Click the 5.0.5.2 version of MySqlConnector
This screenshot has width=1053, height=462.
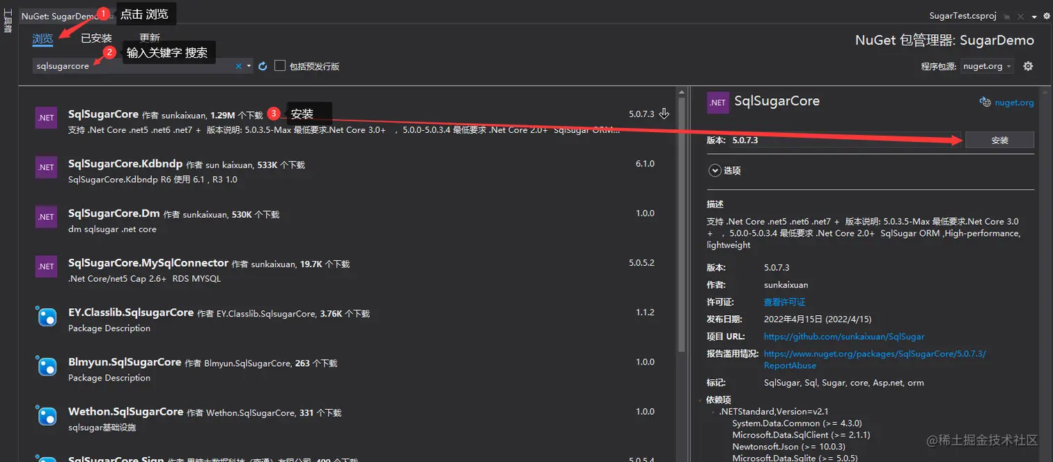pos(641,263)
